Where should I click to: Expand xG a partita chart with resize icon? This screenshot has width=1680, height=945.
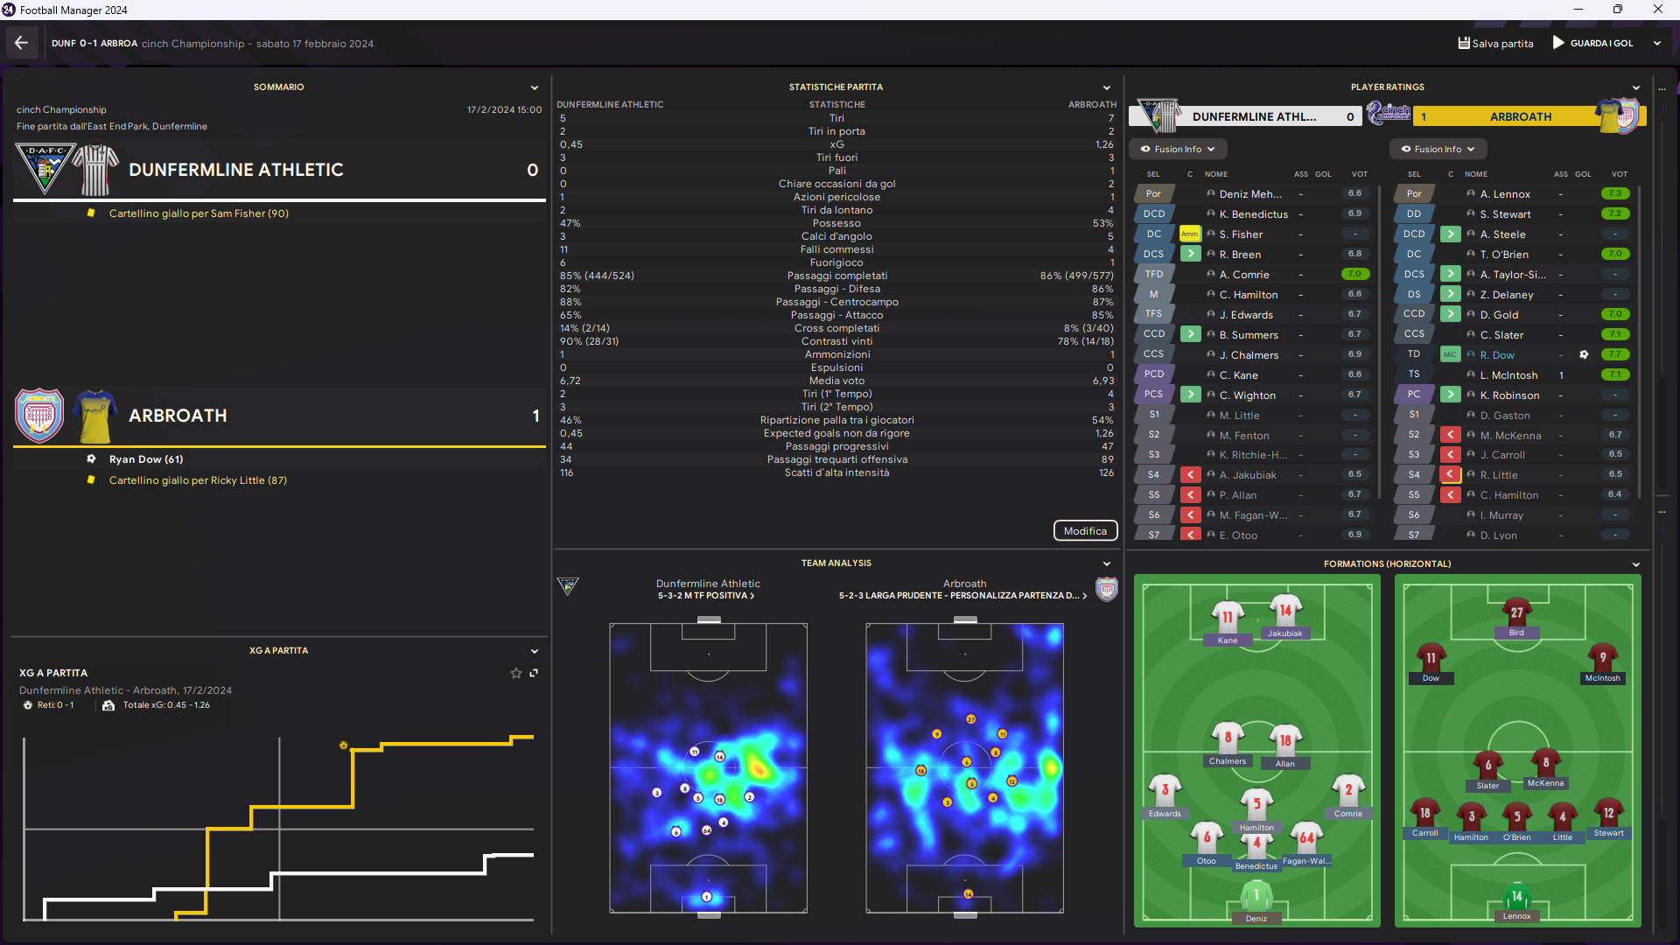pyautogui.click(x=534, y=673)
